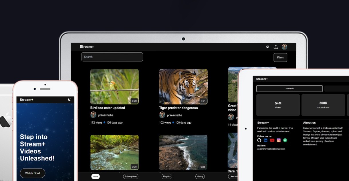Open the Filters dropdown button
This screenshot has width=349, height=181.
tap(280, 57)
